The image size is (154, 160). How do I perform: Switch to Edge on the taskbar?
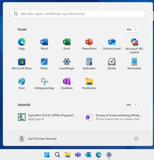click(99, 155)
